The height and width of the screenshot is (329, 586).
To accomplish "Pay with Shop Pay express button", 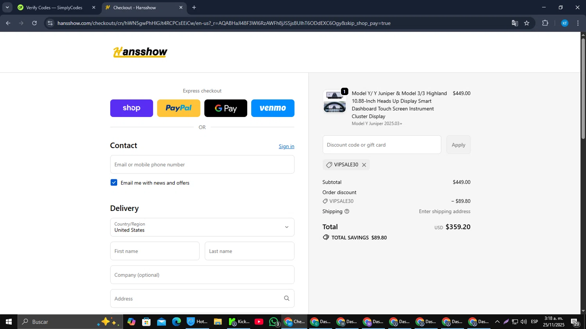I will (131, 108).
